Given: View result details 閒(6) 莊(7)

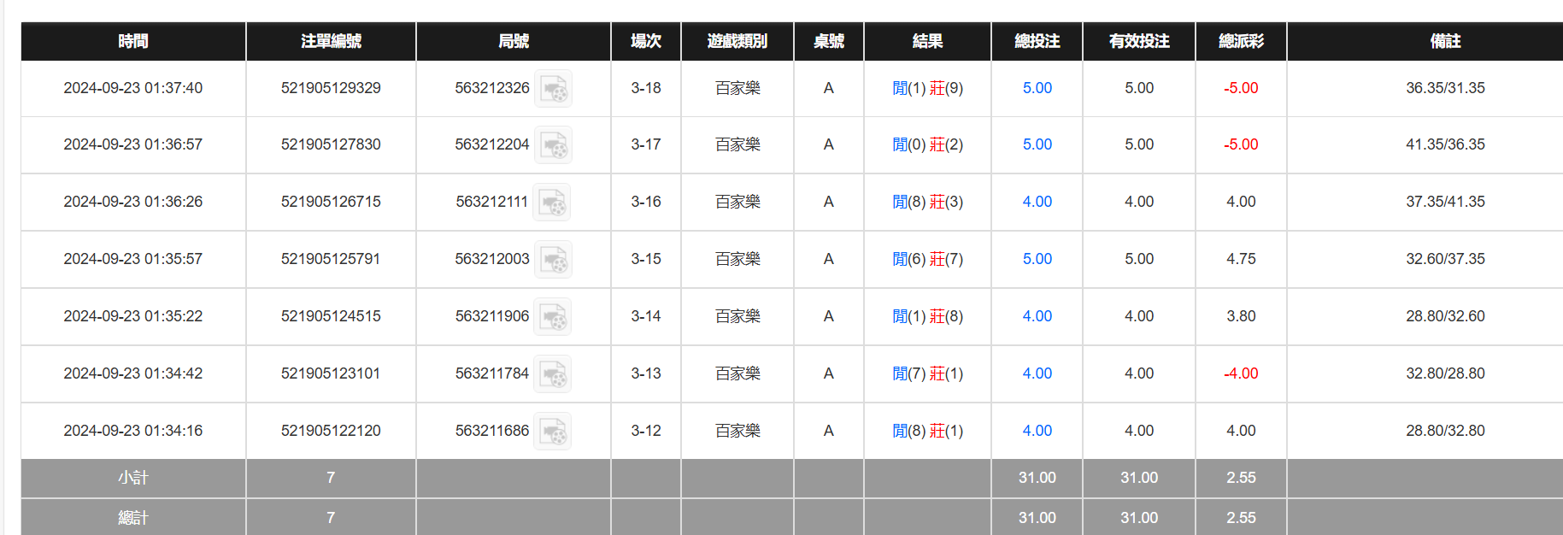Looking at the screenshot, I should pos(927,259).
